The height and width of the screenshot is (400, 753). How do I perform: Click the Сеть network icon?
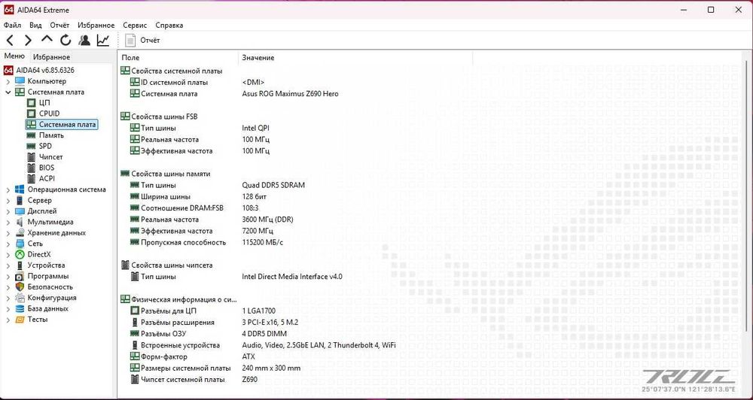coord(20,244)
